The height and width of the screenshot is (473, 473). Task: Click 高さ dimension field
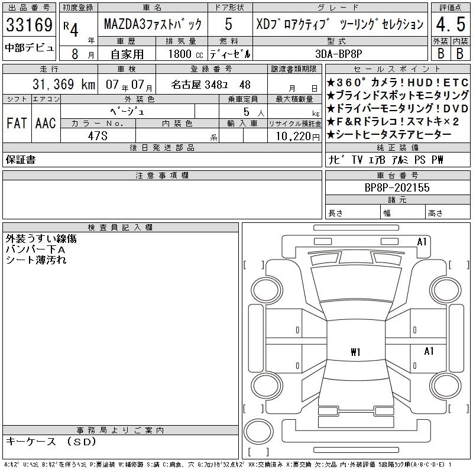[448, 213]
